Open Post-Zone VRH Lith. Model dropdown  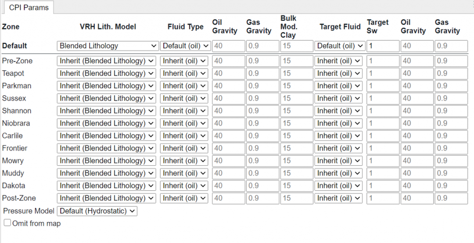coord(106,198)
